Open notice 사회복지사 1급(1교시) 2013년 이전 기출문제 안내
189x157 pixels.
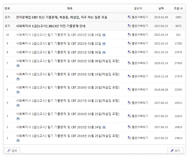(51, 26)
